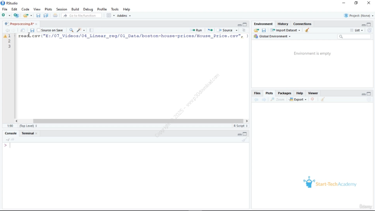Expand the Import Dataset dropdown
Image resolution: width=375 pixels, height=211 pixels.
tap(285, 30)
